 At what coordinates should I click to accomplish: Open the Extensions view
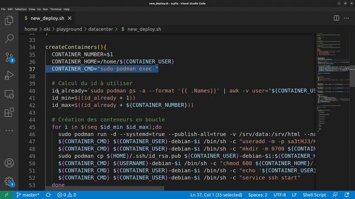pyautogui.click(x=9, y=112)
